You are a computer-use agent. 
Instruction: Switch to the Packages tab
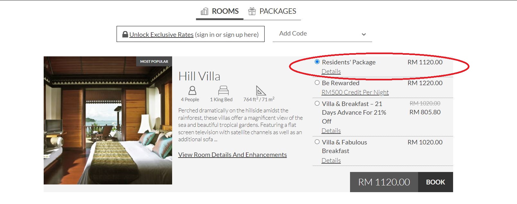[x=272, y=12]
